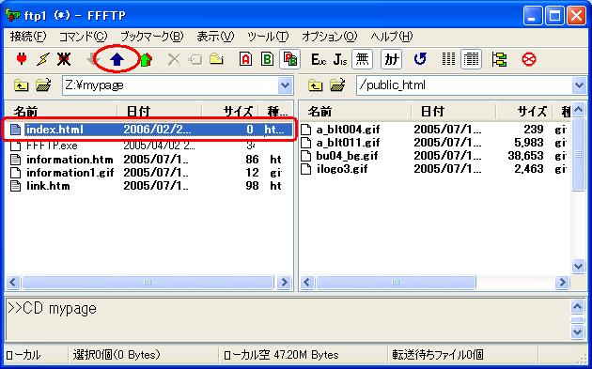Expand local path Z:¥mypage dropdown

pyautogui.click(x=285, y=85)
